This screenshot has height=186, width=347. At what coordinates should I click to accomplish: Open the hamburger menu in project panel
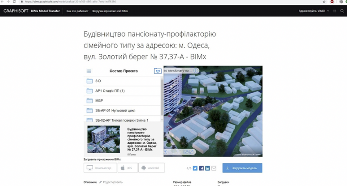89,71
